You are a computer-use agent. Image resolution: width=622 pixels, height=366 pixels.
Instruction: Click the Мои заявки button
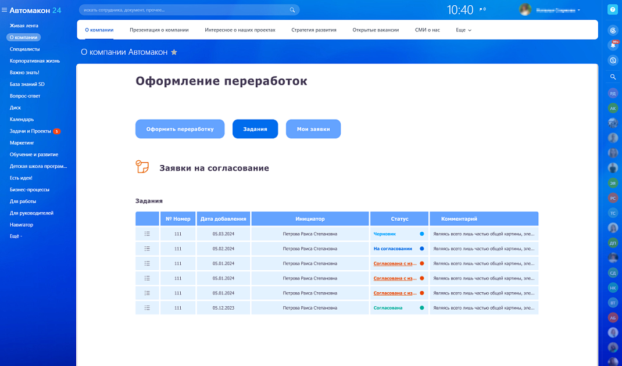(x=313, y=129)
